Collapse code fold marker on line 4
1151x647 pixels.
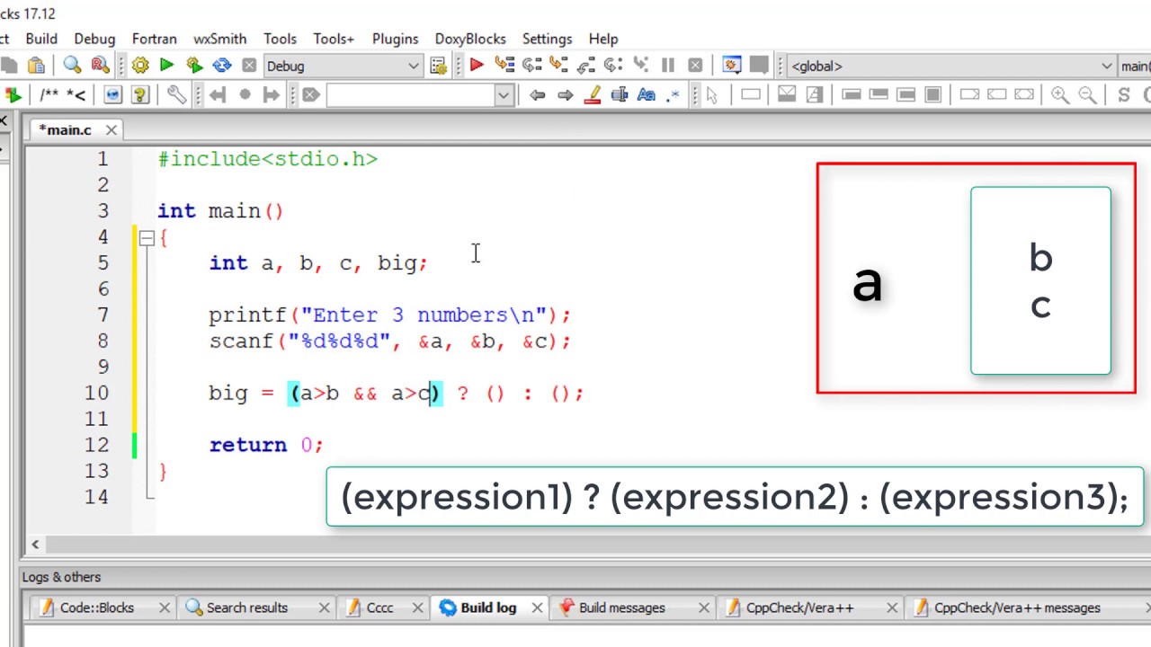click(x=147, y=237)
